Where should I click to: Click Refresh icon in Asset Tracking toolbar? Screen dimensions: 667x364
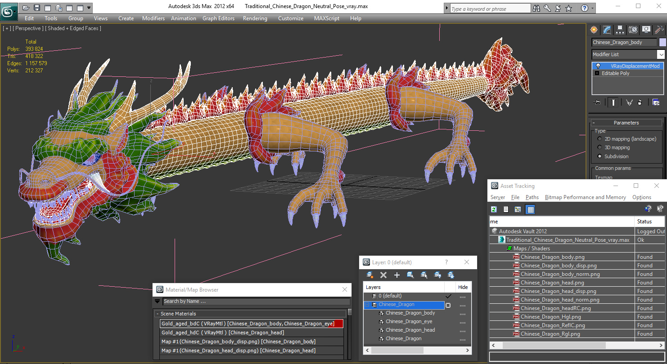pyautogui.click(x=494, y=209)
